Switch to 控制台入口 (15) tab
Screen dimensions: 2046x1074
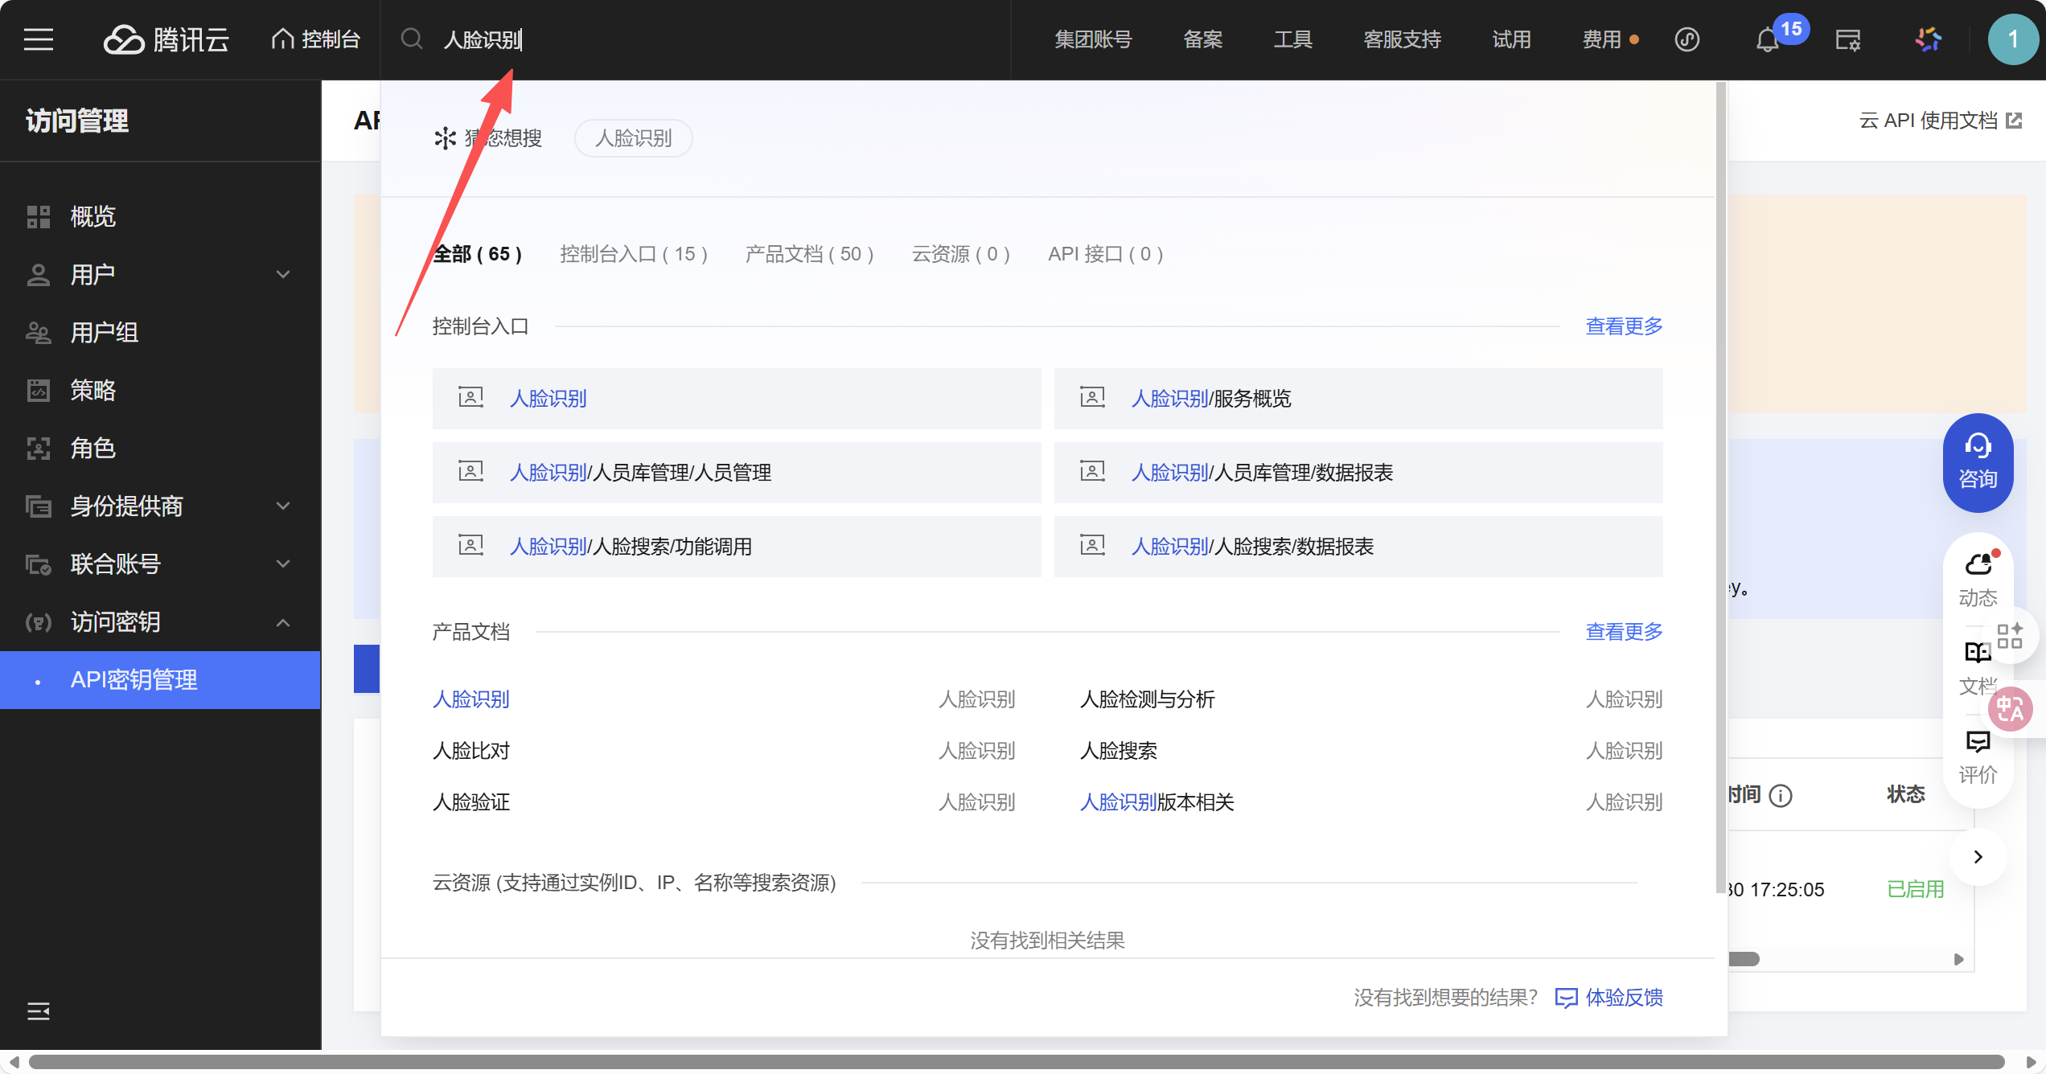(633, 254)
